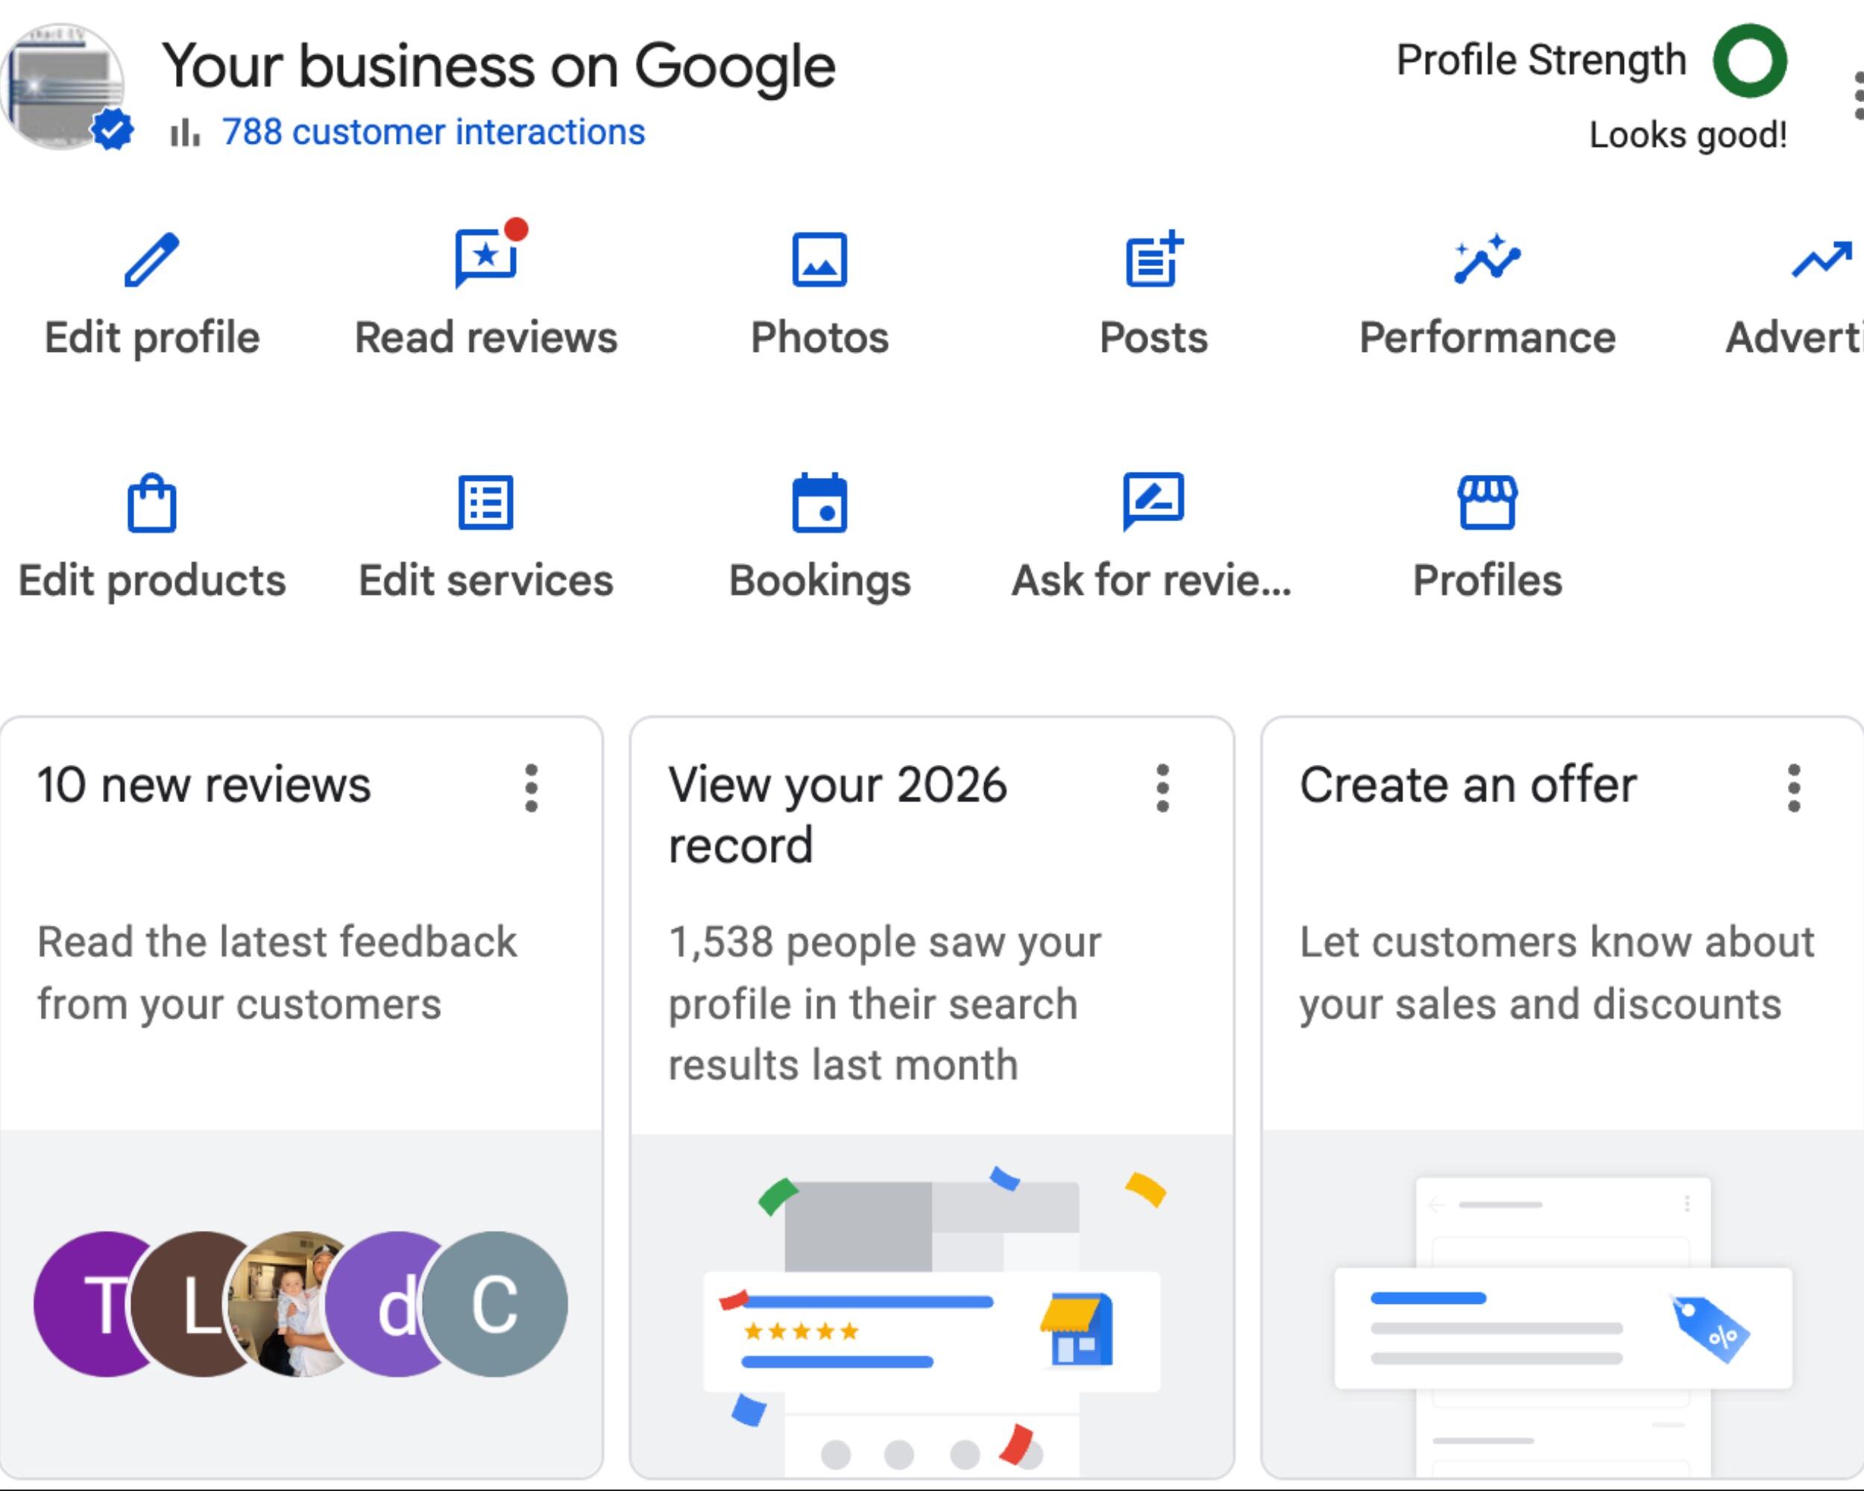
Task: Open the 10 new reviews card title
Action: click(x=204, y=785)
